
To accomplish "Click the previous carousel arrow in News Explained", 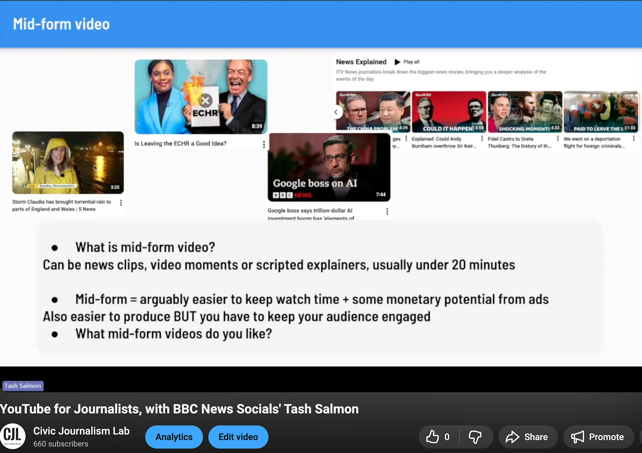I will click(x=336, y=112).
